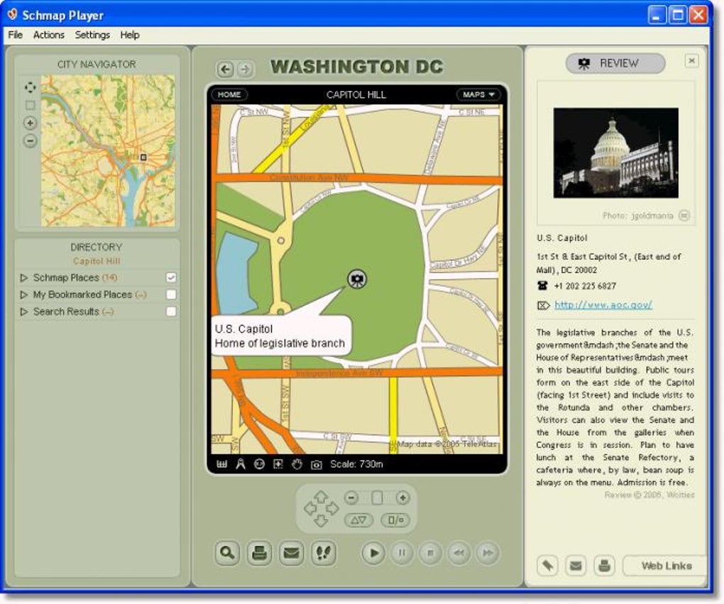Click the tag bookmark button in review panel
This screenshot has width=724, height=604.
[x=548, y=565]
